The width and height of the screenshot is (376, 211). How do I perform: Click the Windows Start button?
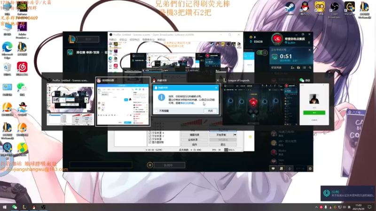pyautogui.click(x=4, y=207)
